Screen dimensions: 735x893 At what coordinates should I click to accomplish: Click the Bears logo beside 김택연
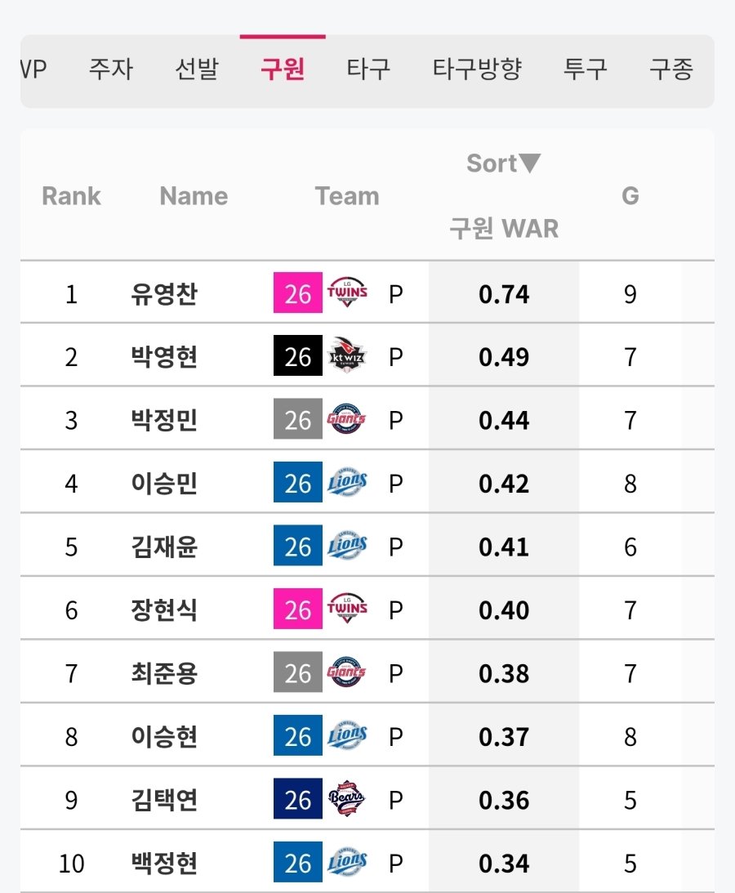(347, 800)
